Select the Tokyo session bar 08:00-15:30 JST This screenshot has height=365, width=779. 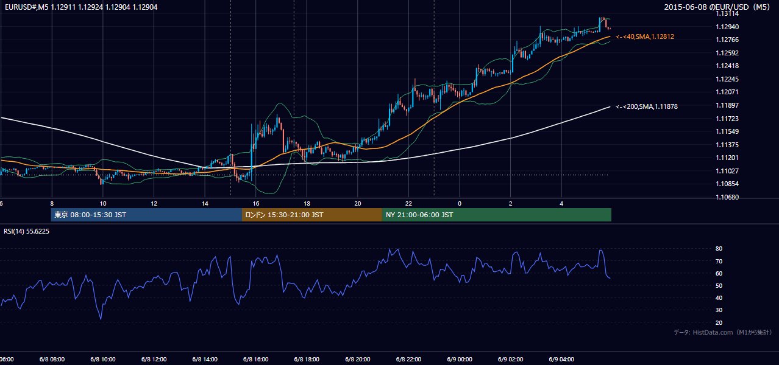pyautogui.click(x=146, y=215)
